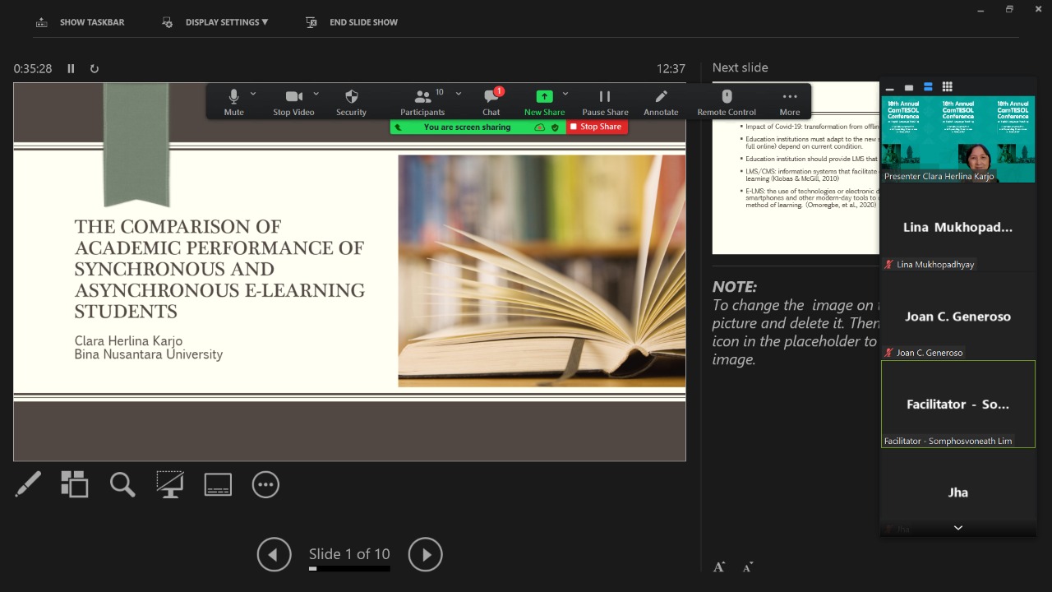This screenshot has height=592, width=1052.
Task: Open Chat with unread message
Action: click(491, 102)
